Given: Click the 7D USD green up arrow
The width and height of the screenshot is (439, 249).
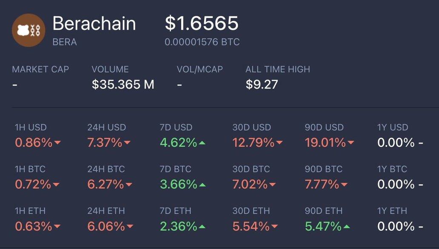Looking at the screenshot, I should coord(202,143).
